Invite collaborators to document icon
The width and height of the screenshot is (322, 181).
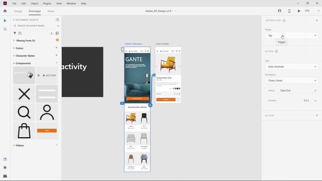[x=280, y=11]
